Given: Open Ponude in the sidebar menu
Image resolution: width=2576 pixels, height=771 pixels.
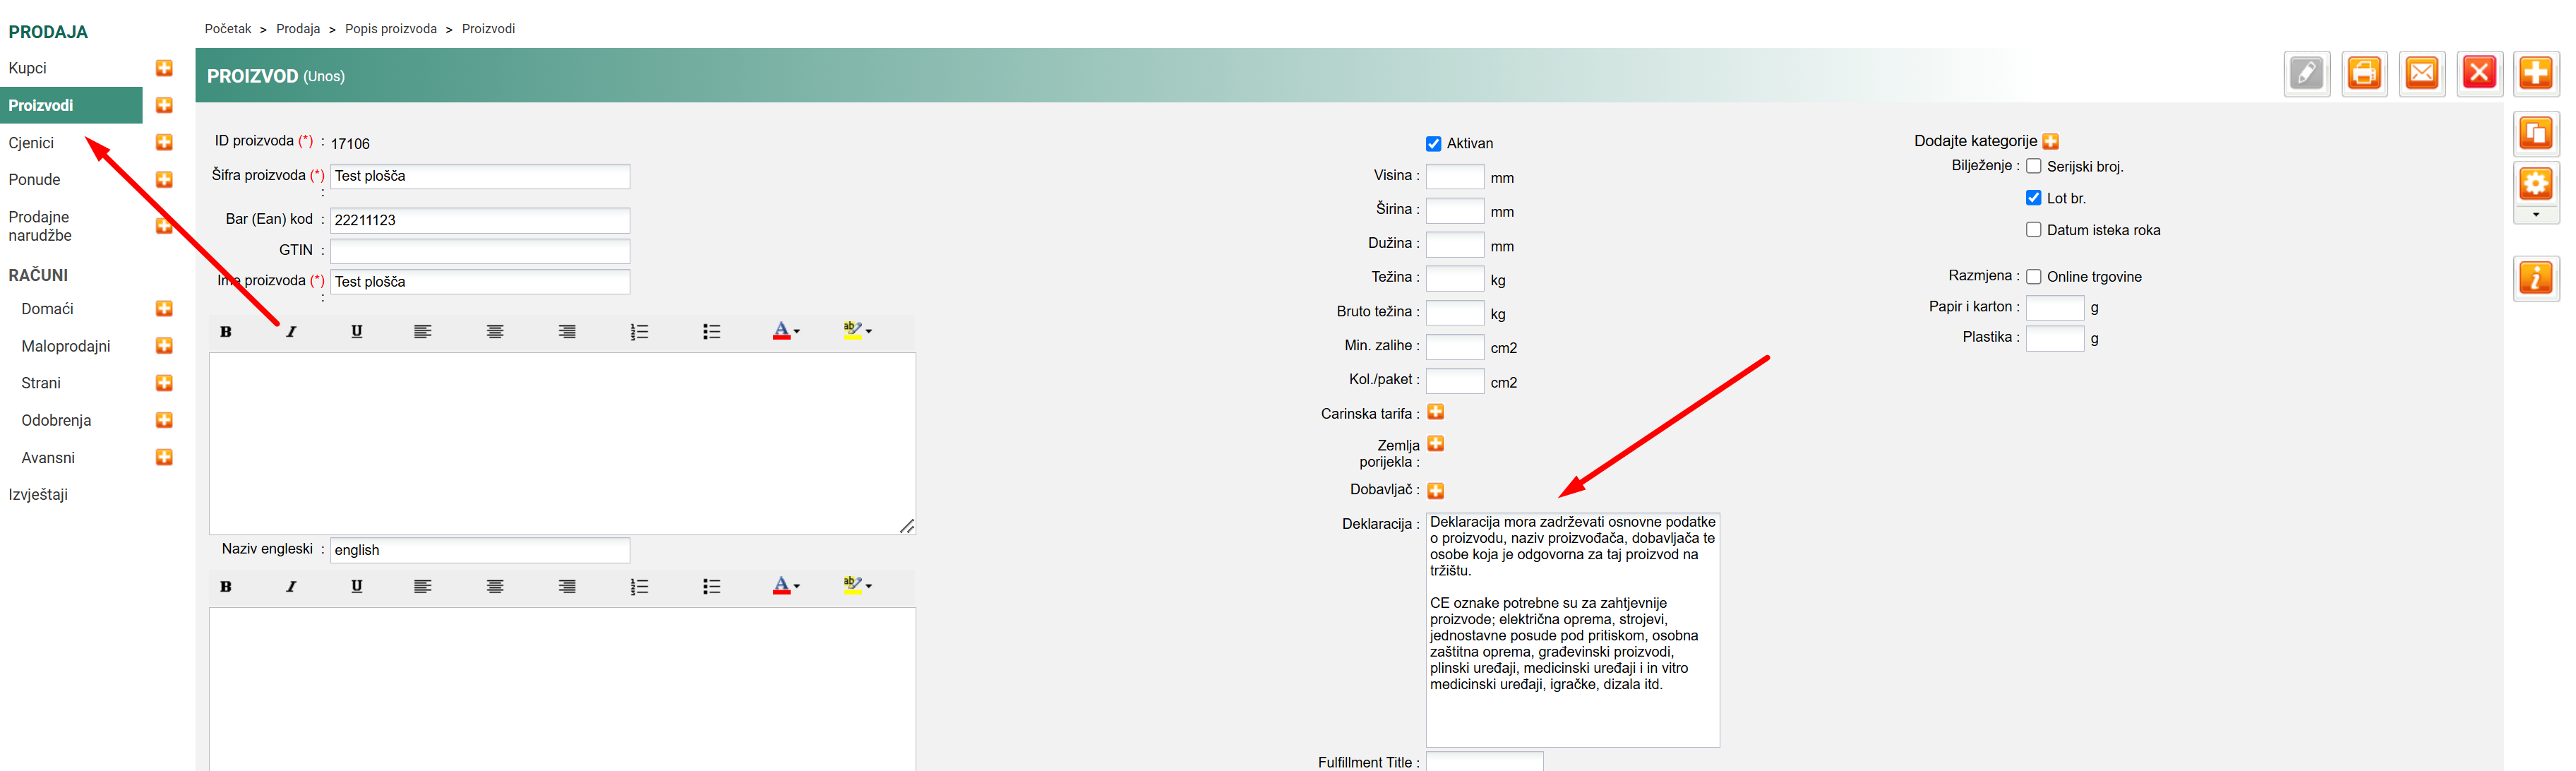Looking at the screenshot, I should 35,180.
